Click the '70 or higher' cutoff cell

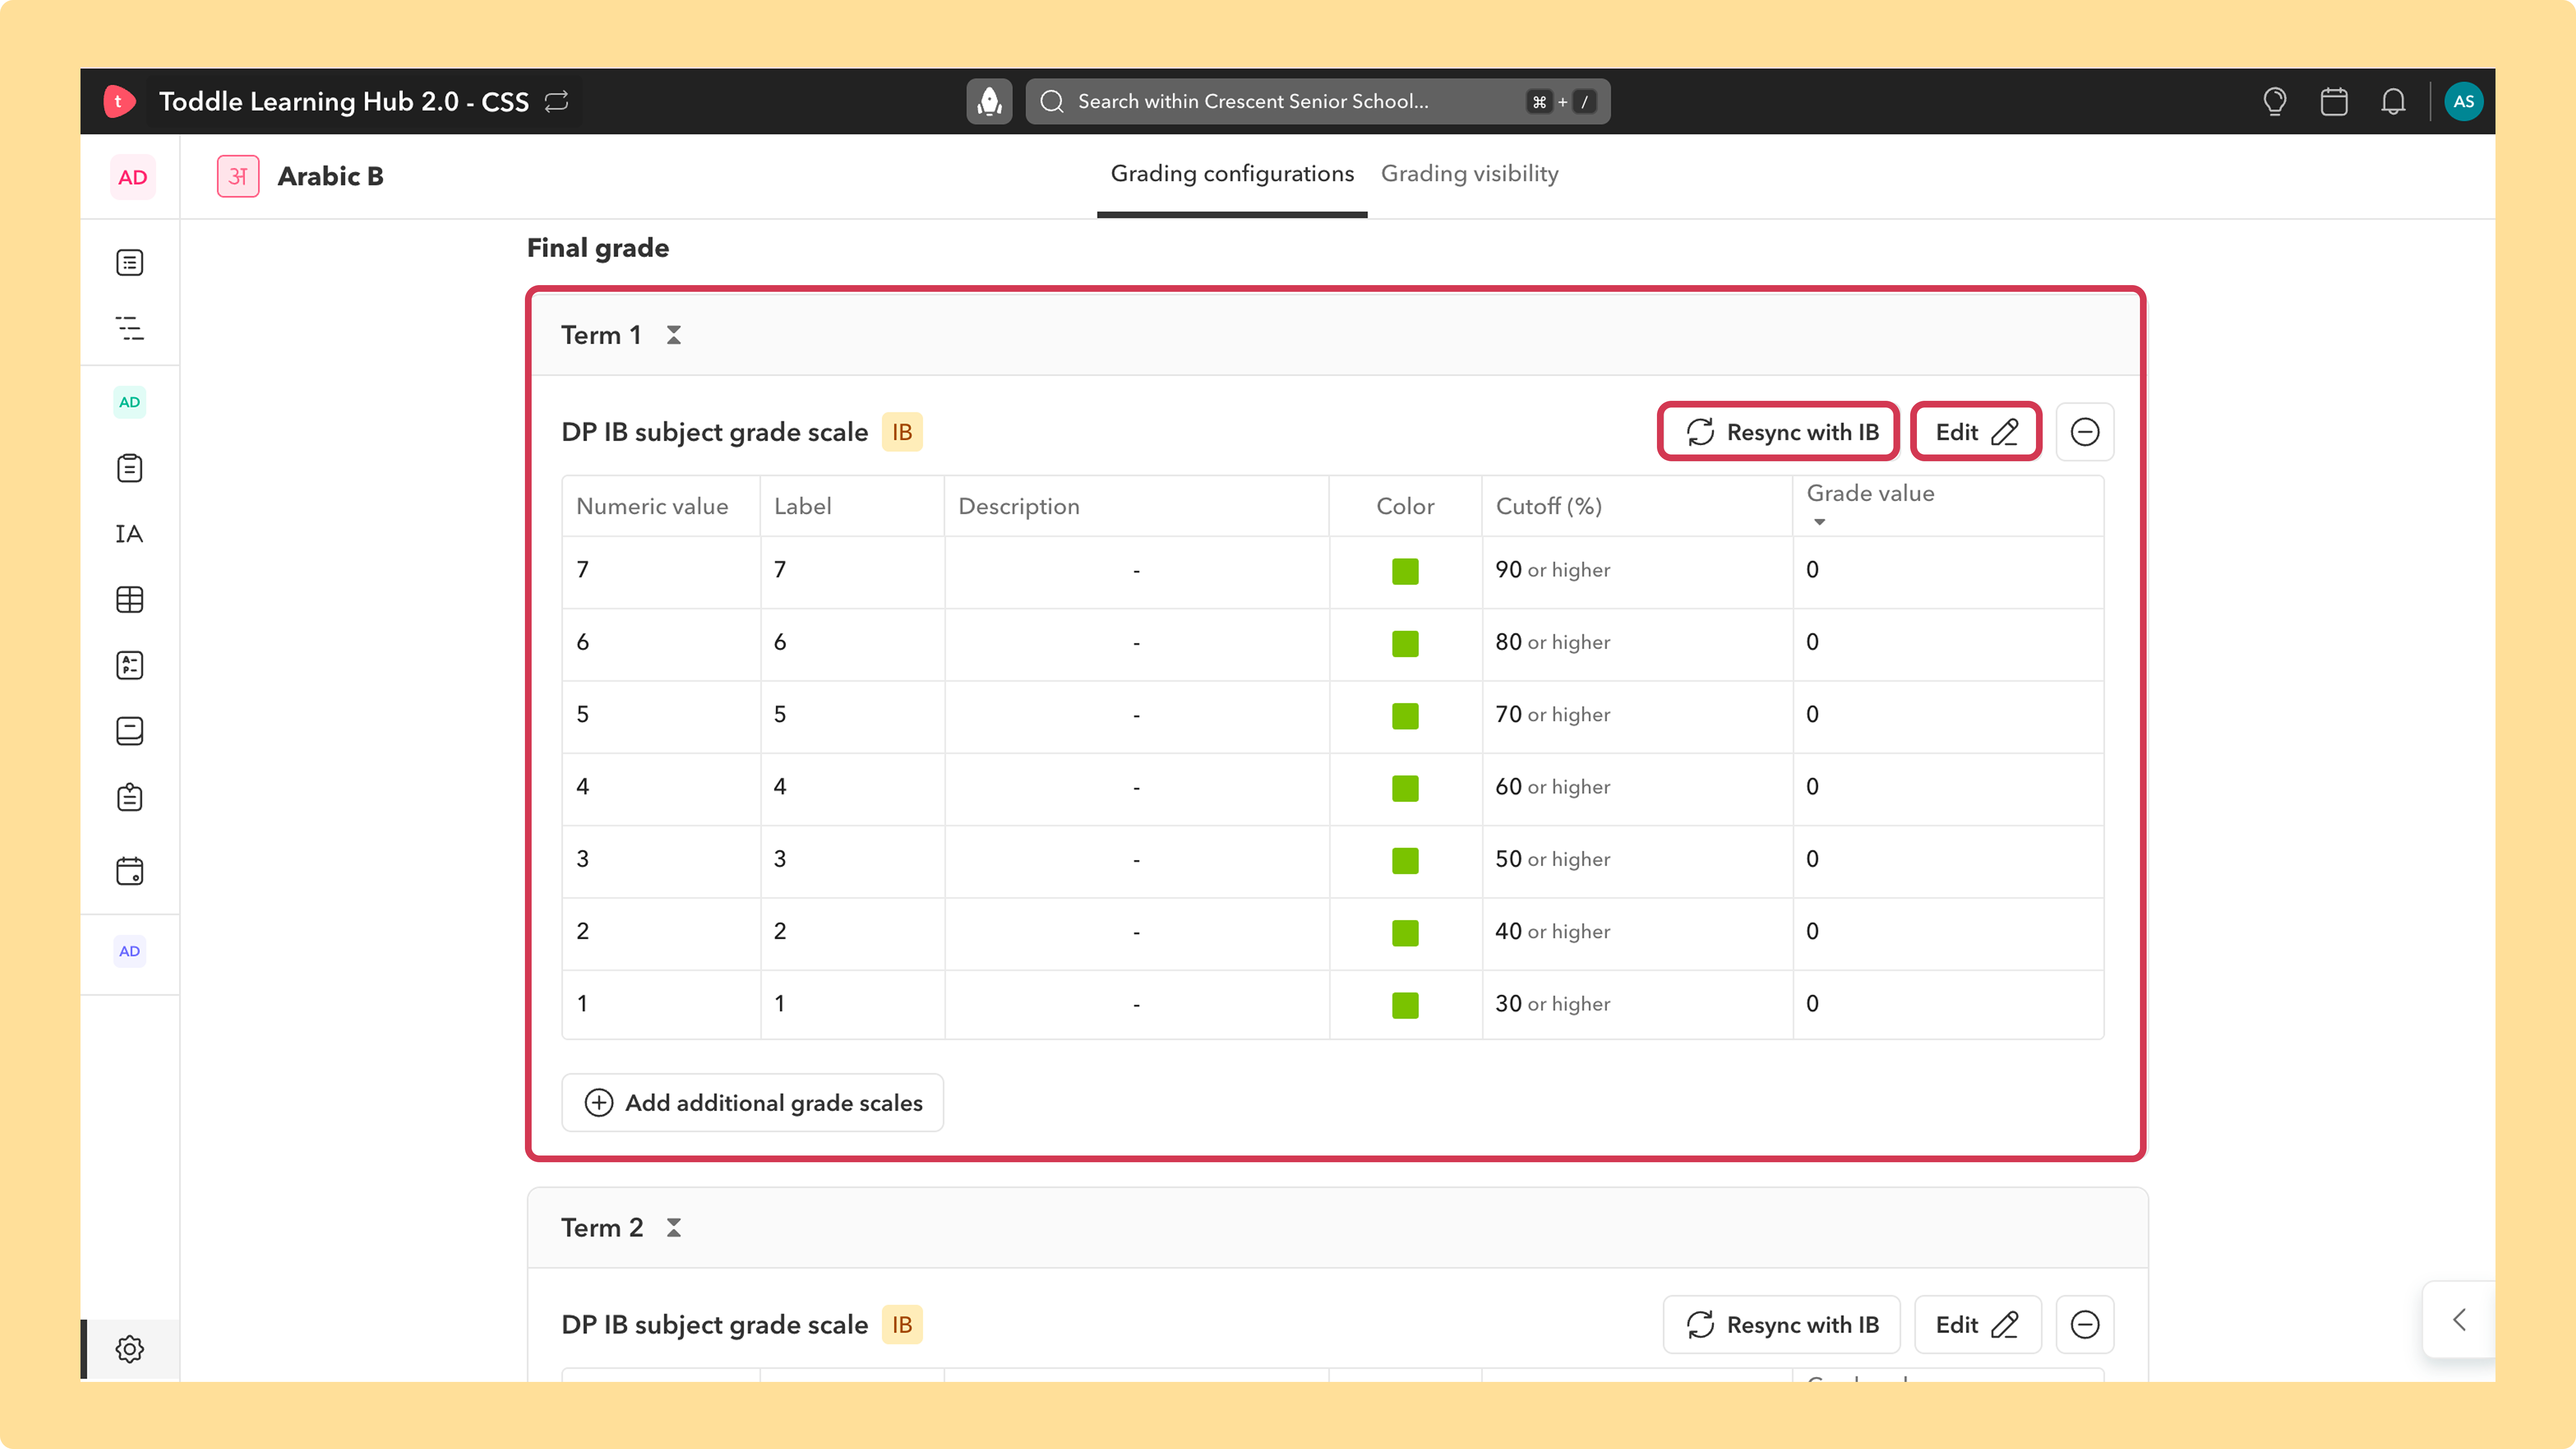(1637, 716)
